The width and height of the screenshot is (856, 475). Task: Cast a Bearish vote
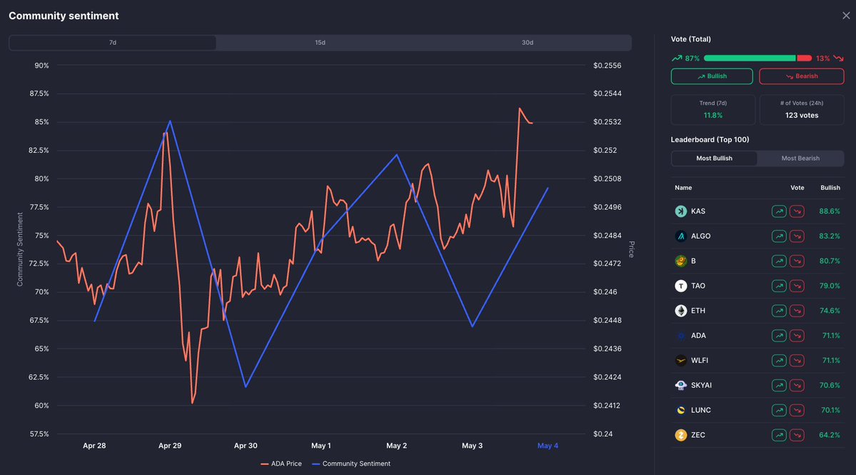(x=802, y=76)
